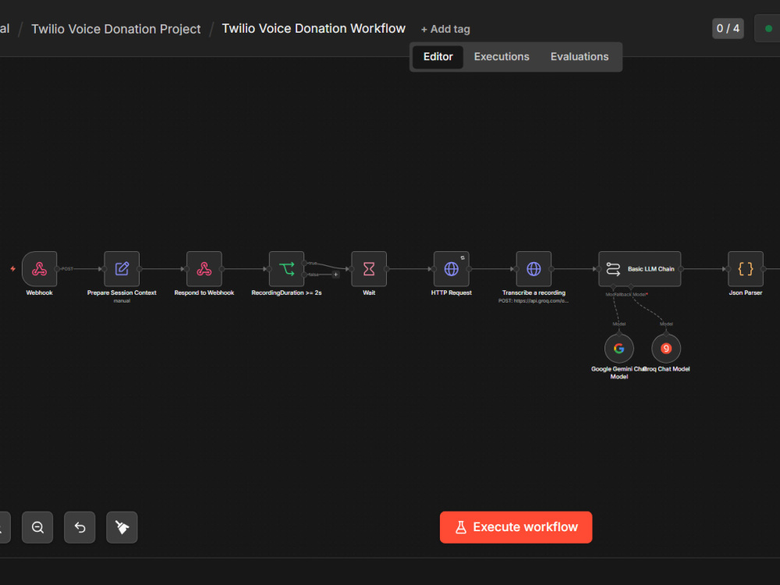The height and width of the screenshot is (585, 780).
Task: Click the 0 / 4 counter badge
Action: (728, 28)
